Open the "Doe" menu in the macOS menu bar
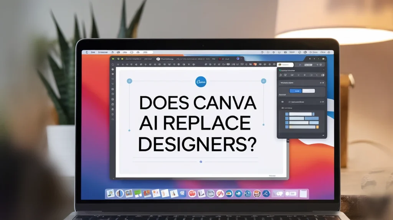 coord(93,52)
